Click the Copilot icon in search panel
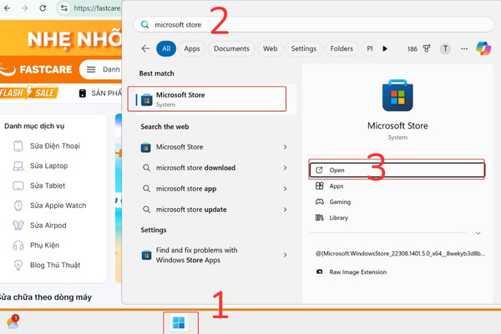 [x=483, y=48]
